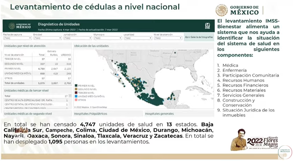Click the OpenStreetMap attribution link
Screen dimensions: 293x161
coord(99,107)
